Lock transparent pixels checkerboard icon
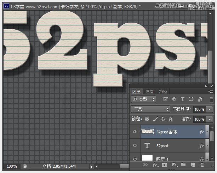The height and width of the screenshot is (173, 217). click(x=147, y=119)
